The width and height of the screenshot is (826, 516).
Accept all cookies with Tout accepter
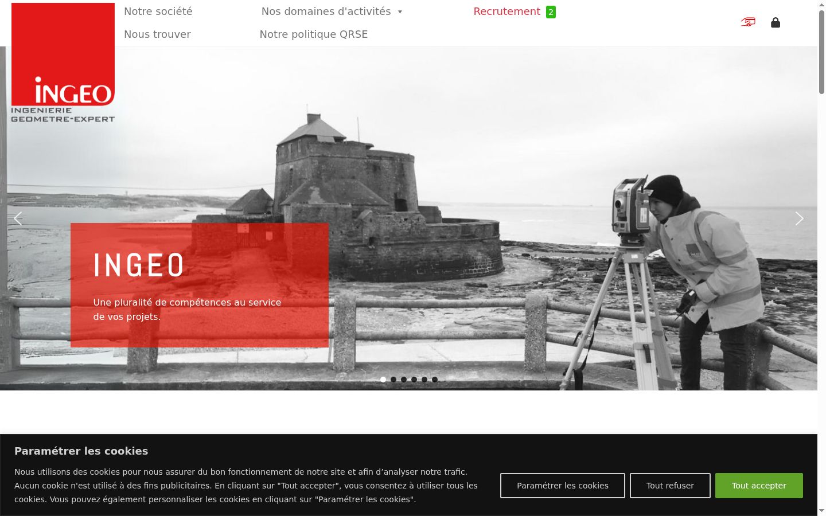point(759,486)
